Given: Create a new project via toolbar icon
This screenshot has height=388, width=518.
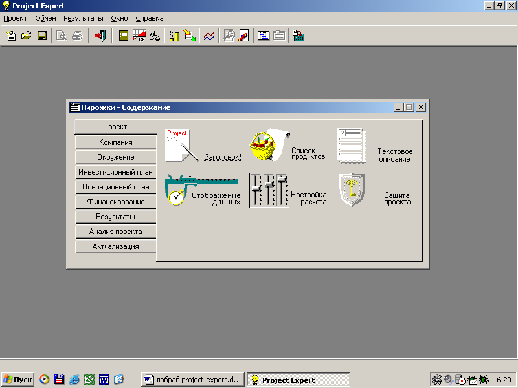Looking at the screenshot, I should tap(11, 36).
